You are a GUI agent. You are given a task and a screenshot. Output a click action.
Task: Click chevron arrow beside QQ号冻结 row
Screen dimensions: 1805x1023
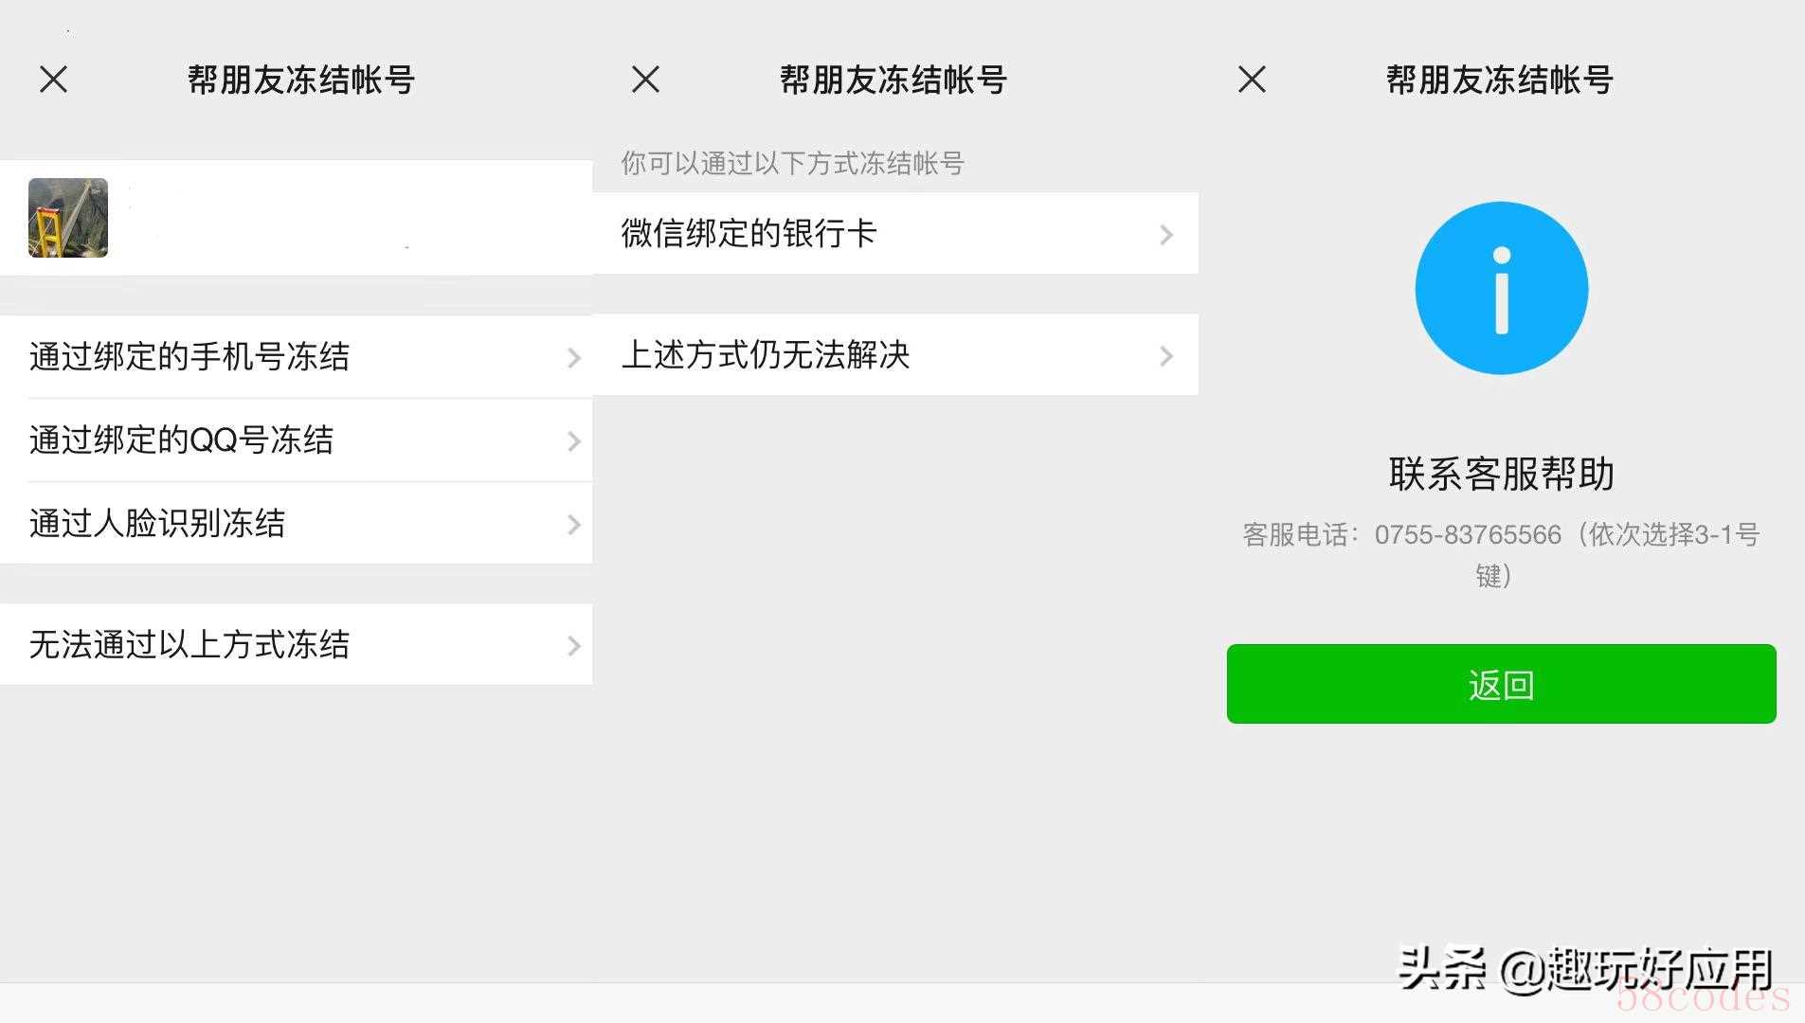[x=573, y=441]
